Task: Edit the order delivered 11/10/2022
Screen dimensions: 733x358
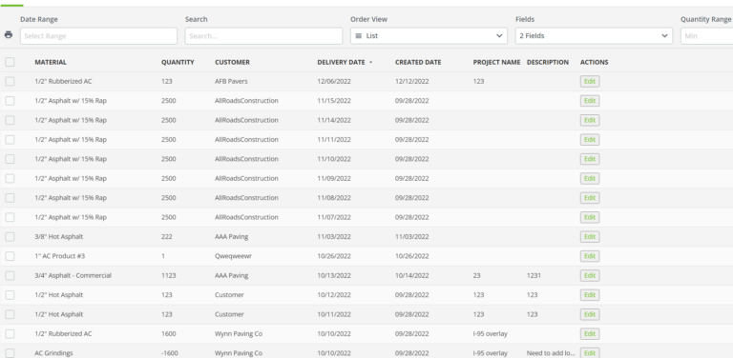Action: [590, 159]
